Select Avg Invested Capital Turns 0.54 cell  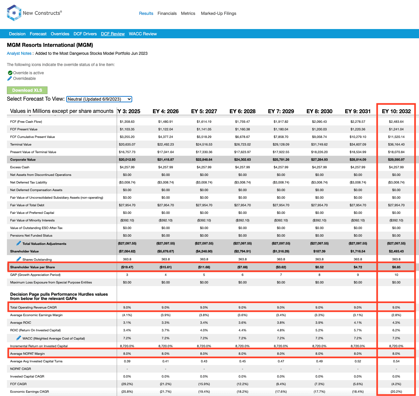[x=396, y=361]
